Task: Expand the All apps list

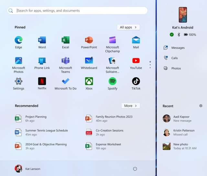Action: coord(128,27)
